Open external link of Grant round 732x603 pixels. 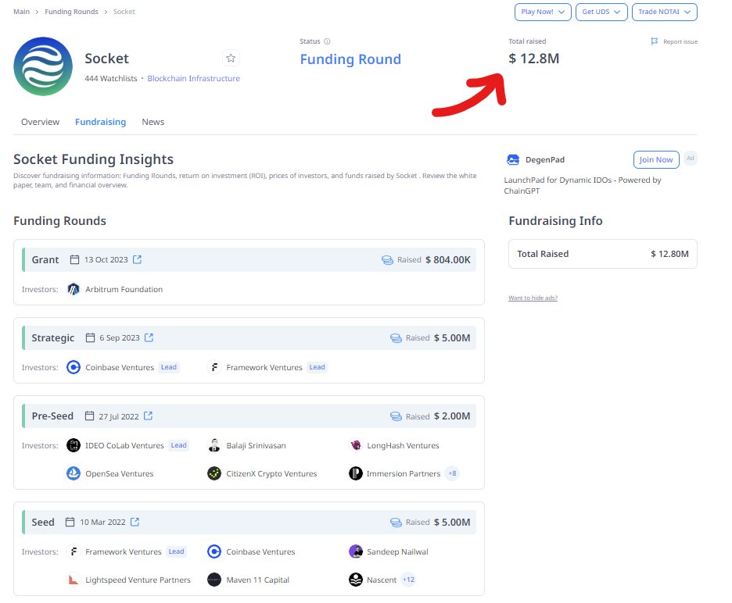click(138, 259)
